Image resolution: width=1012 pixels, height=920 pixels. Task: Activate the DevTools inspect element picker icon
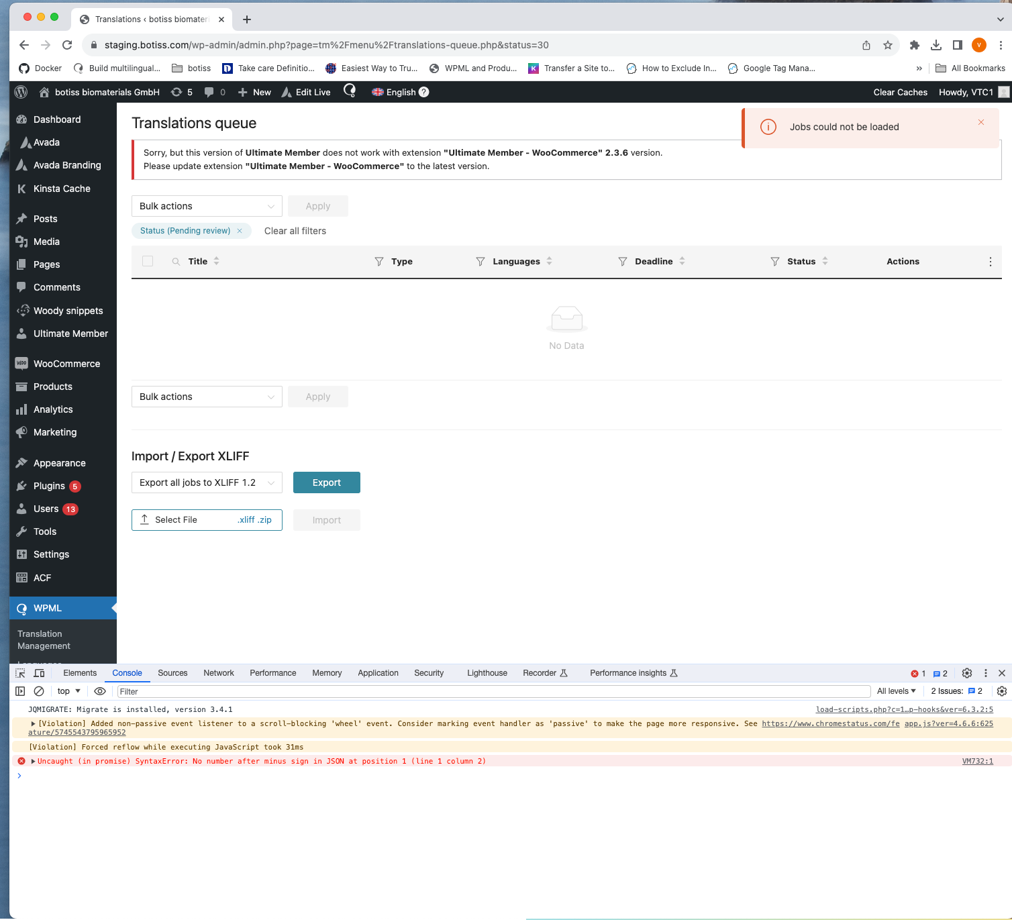click(20, 673)
